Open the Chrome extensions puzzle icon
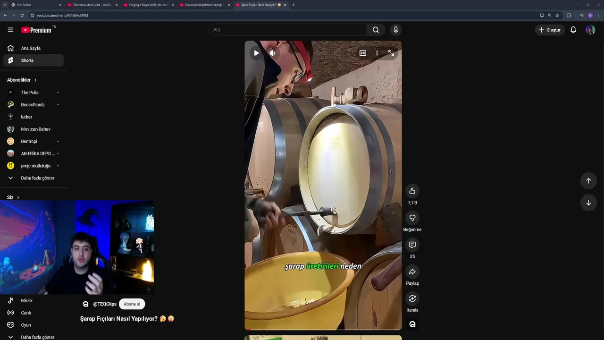This screenshot has height=340, width=604. 569,15
